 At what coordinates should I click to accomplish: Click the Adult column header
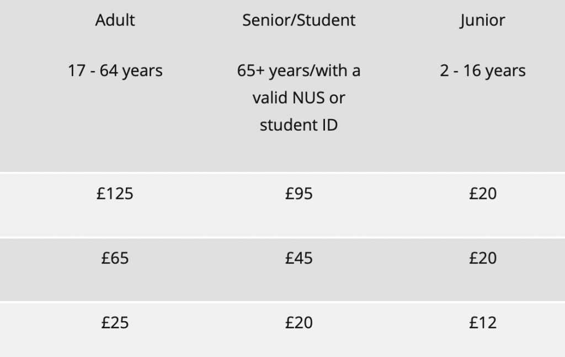pos(115,20)
